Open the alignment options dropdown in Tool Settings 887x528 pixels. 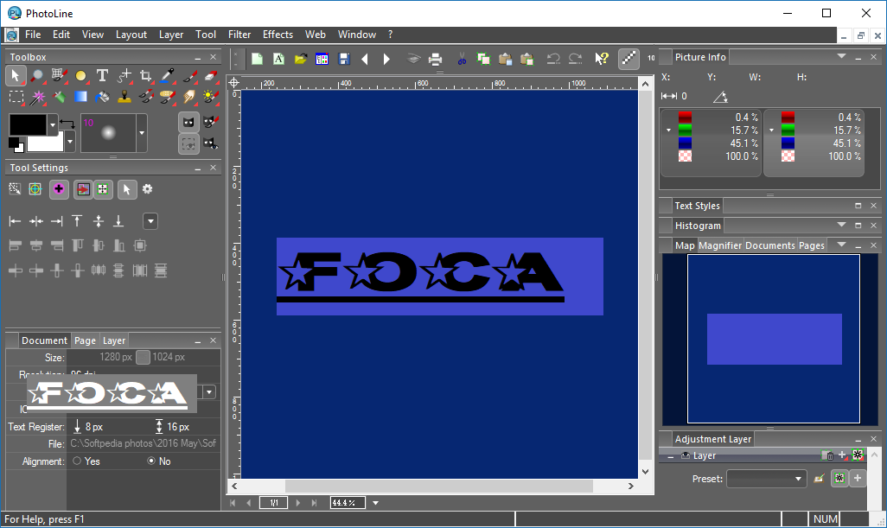coord(150,221)
